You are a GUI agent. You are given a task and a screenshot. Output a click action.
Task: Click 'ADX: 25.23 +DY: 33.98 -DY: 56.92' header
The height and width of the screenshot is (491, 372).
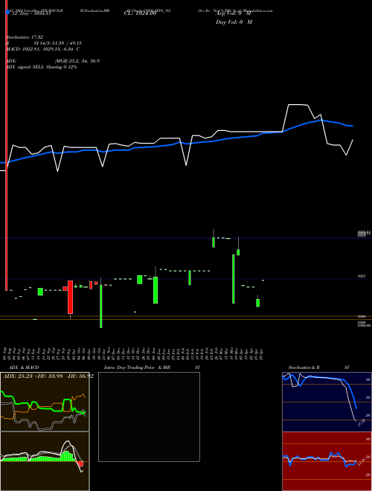coord(48,376)
